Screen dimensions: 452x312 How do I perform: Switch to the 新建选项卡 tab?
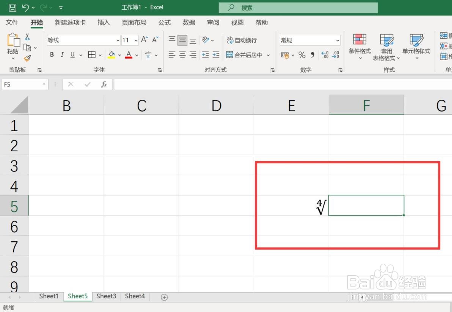[70, 22]
